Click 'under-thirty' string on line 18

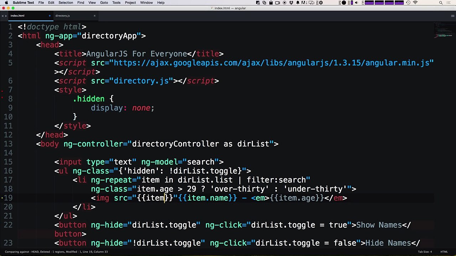[315, 189]
